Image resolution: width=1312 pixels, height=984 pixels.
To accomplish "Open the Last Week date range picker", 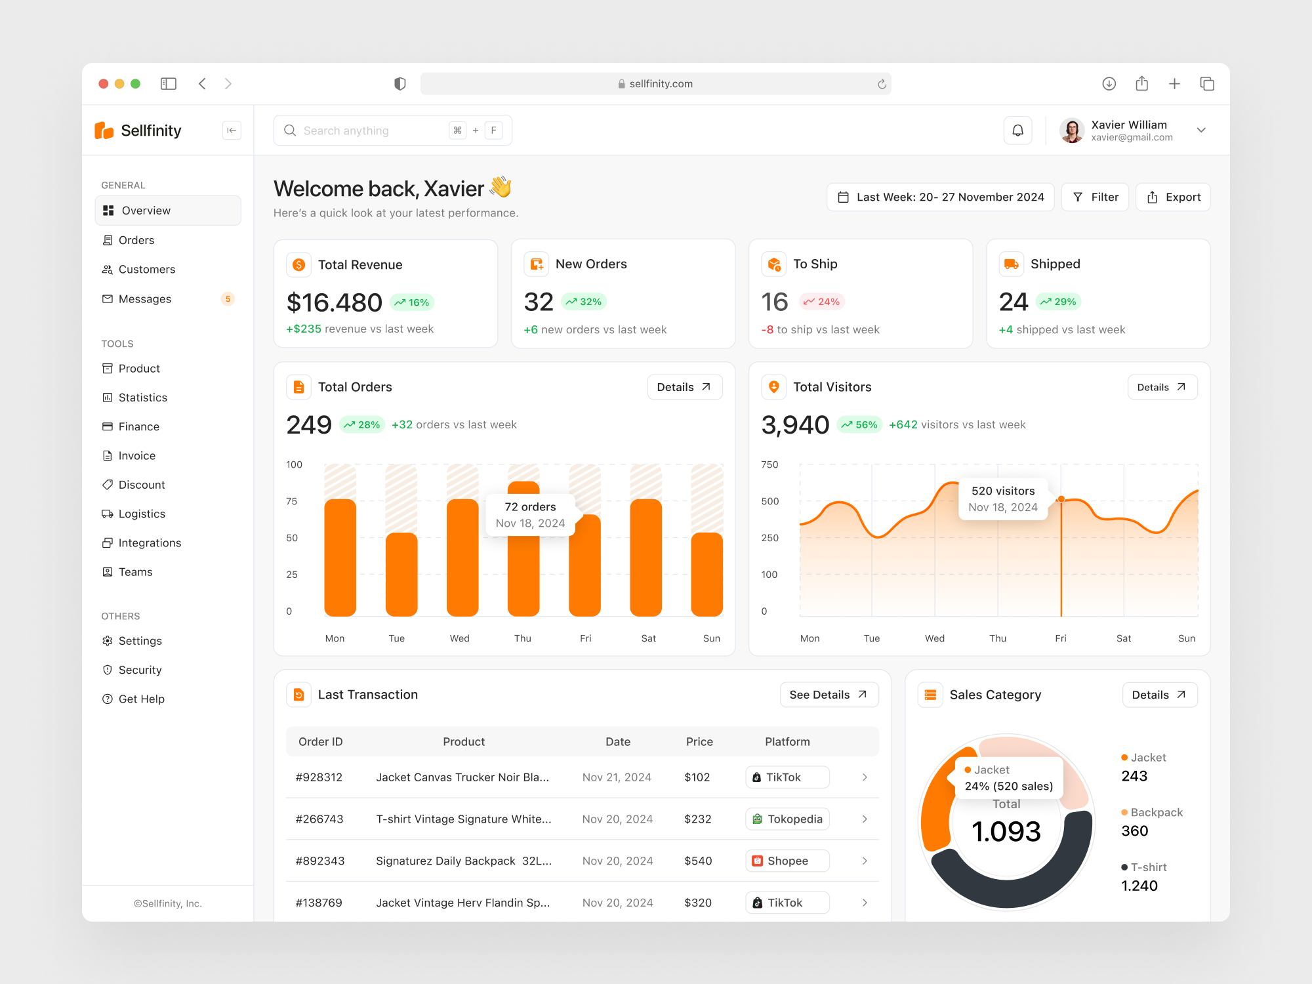I will pos(940,197).
